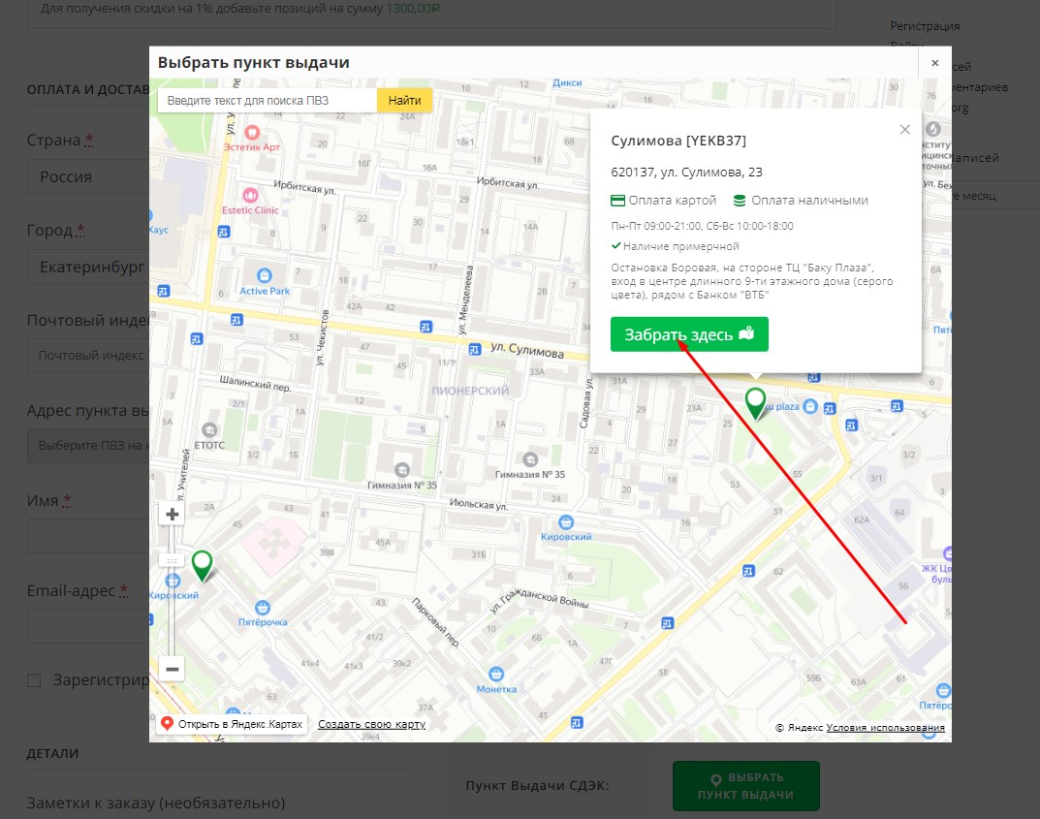Click the Baku plaza shopping icon

tap(810, 406)
